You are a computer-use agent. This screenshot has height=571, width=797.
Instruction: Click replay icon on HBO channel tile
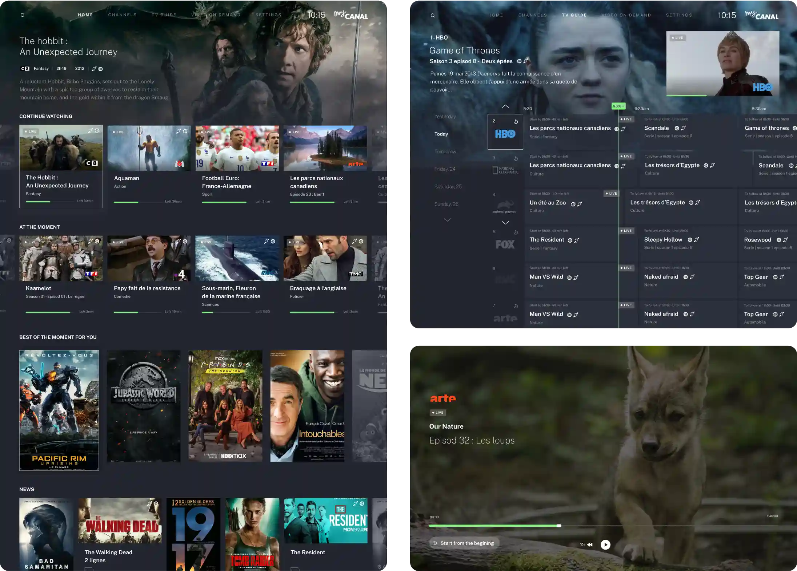(516, 122)
